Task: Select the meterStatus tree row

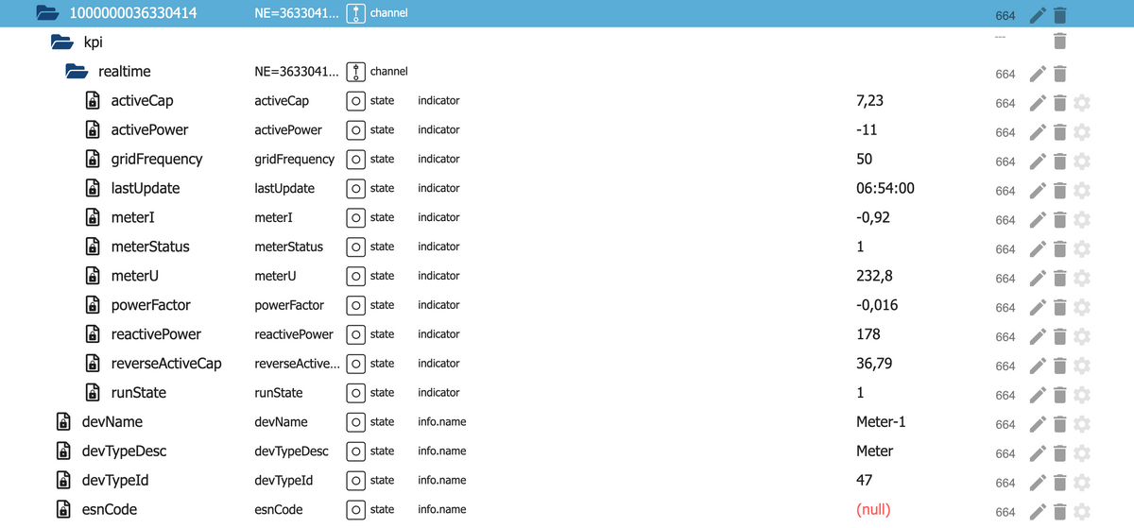Action: (x=149, y=247)
